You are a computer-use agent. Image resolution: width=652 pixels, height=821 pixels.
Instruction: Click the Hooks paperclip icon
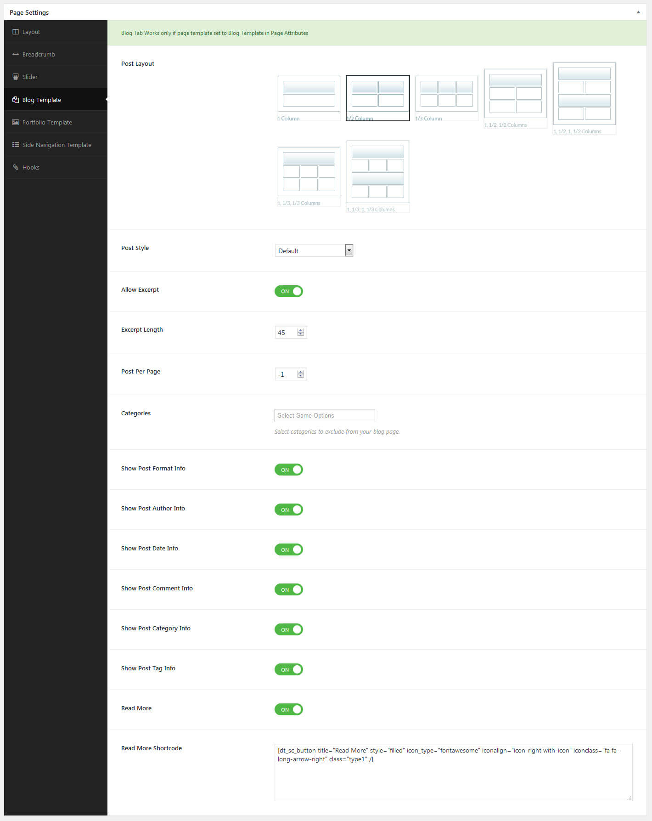(x=16, y=167)
